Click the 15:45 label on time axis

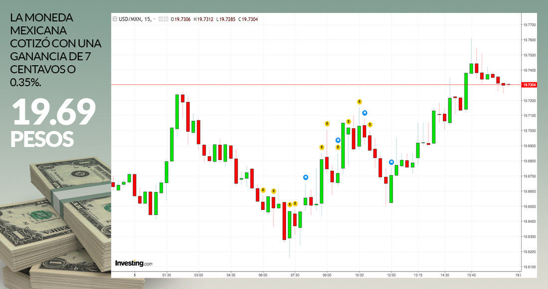pos(471,275)
